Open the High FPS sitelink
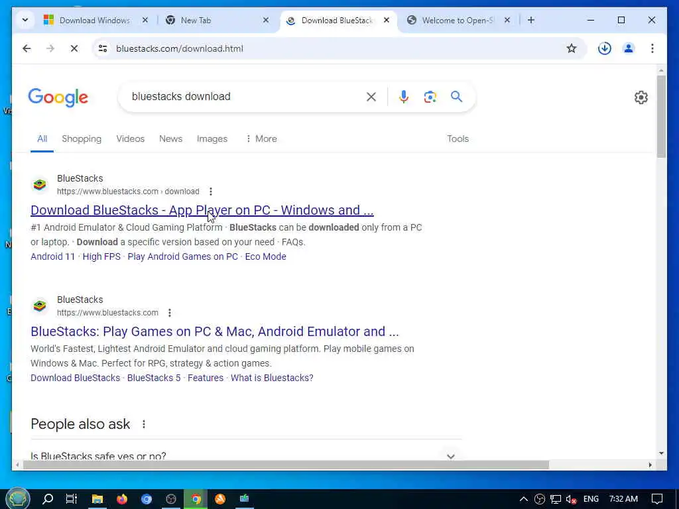This screenshot has height=509, width=679. [x=101, y=256]
